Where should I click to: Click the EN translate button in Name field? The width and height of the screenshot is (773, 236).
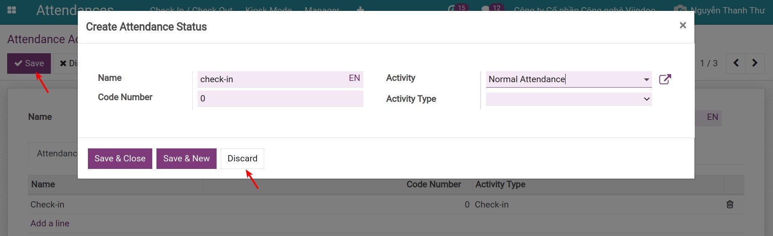click(x=354, y=78)
